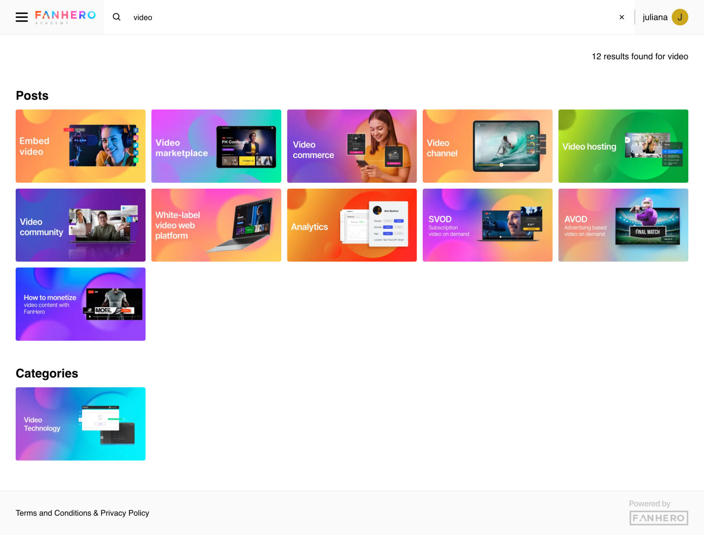Open the juliana user avatar menu
The image size is (704, 535).
680,17
